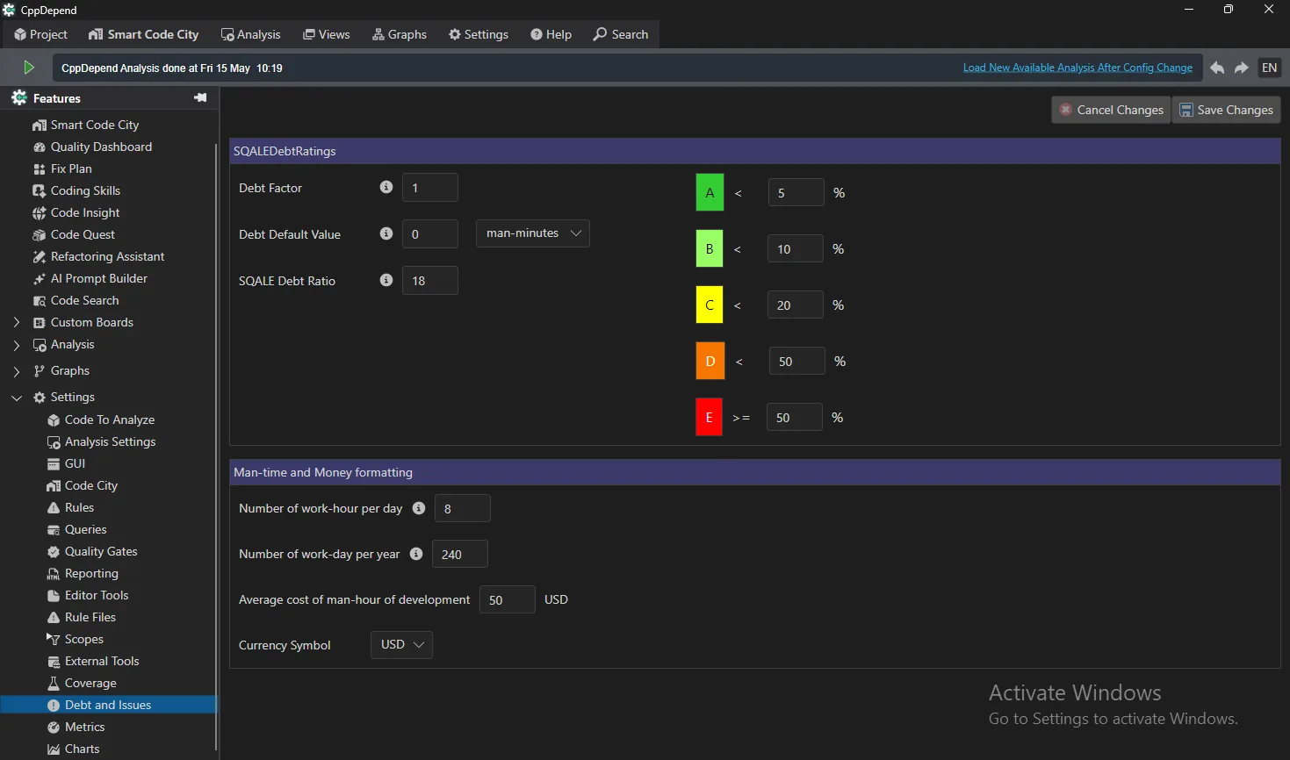Open Refactoring Assistant in sidebar

[x=98, y=256]
